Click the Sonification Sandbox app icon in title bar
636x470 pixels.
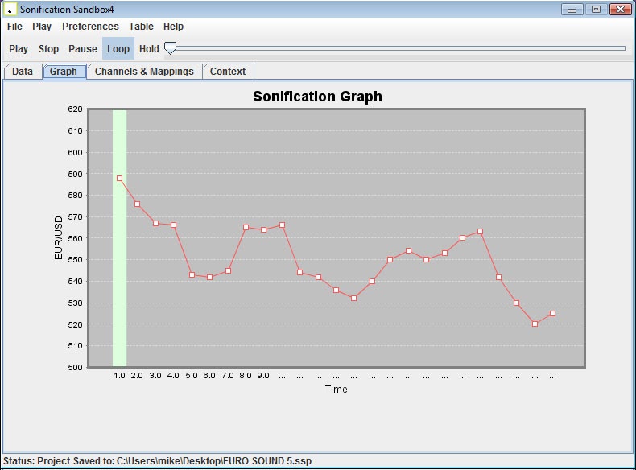coord(10,9)
